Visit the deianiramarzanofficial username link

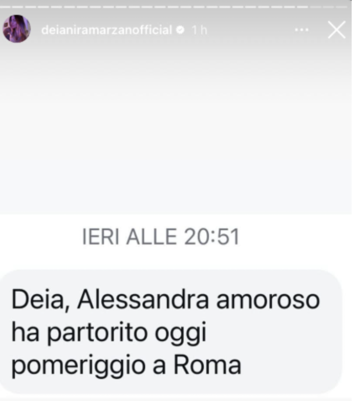pyautogui.click(x=106, y=30)
